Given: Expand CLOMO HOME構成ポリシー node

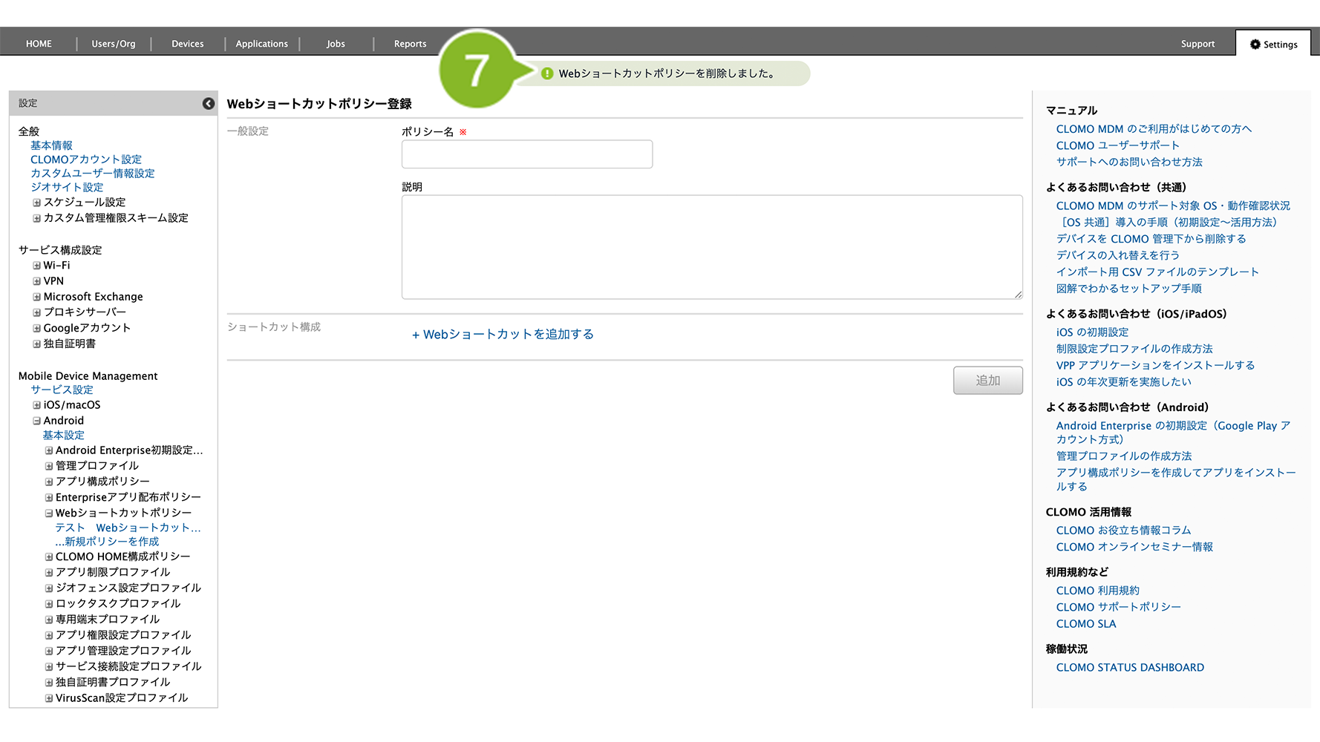Looking at the screenshot, I should (x=49, y=556).
